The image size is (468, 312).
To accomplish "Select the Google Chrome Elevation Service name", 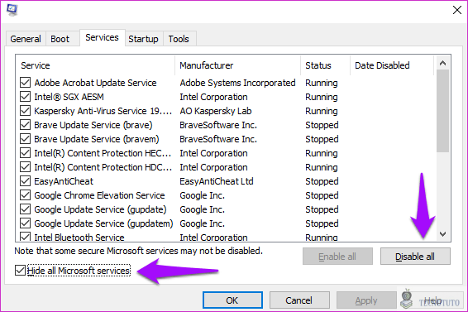I will [99, 195].
